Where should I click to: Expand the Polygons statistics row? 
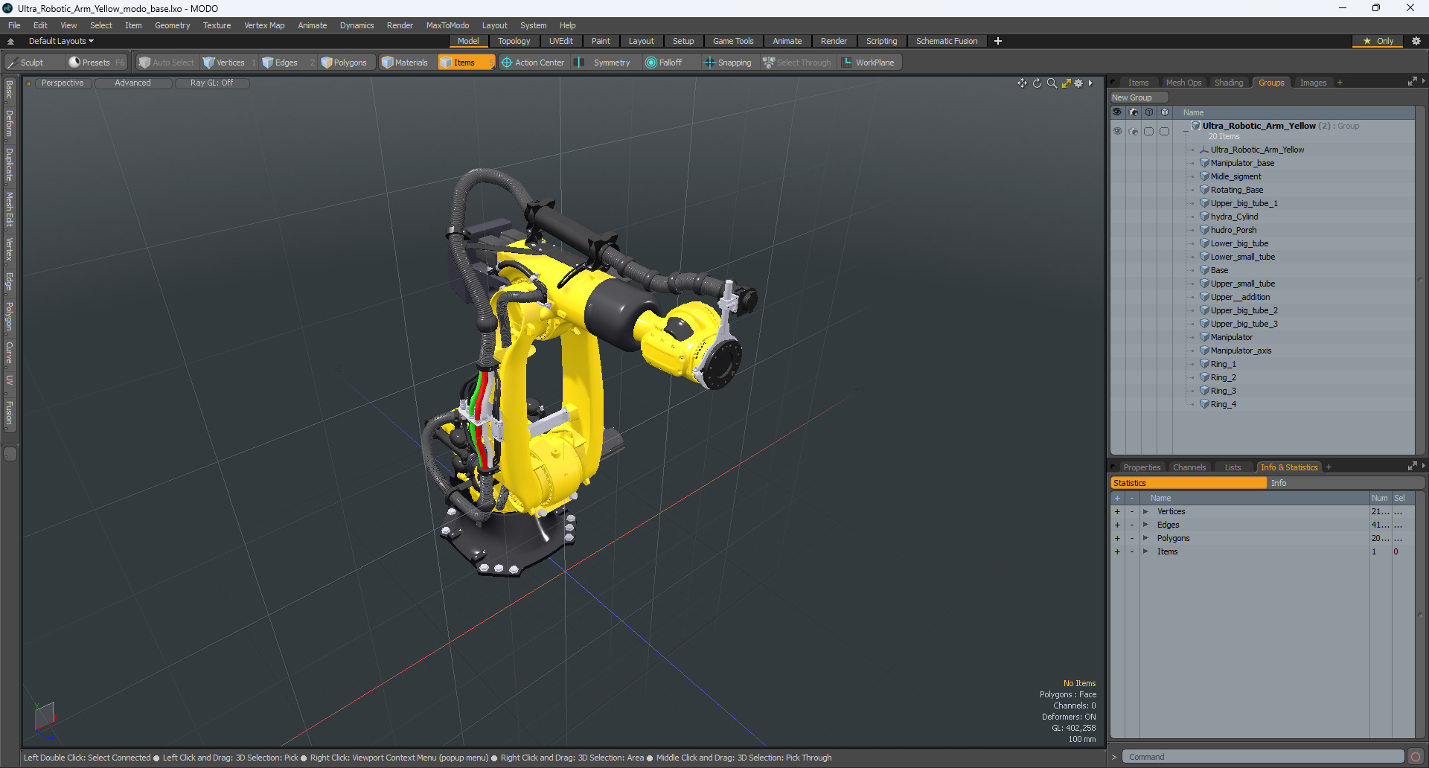[1145, 538]
